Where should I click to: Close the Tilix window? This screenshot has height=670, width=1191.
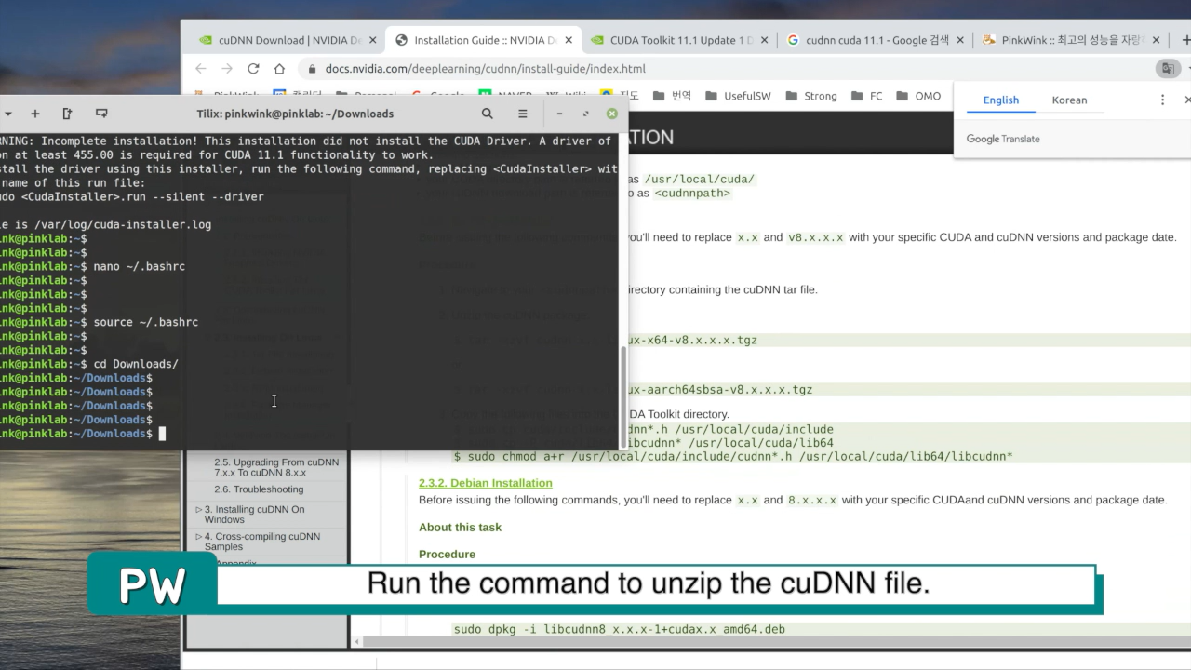point(612,114)
